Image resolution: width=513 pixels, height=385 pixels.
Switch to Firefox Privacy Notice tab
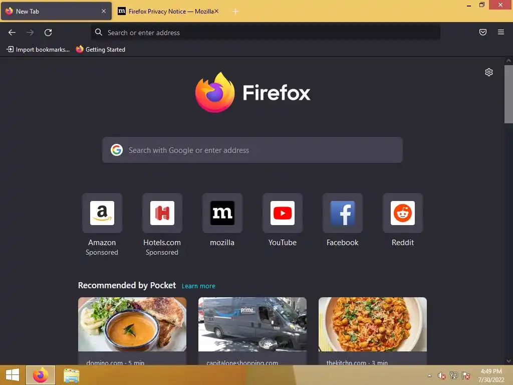click(x=167, y=11)
